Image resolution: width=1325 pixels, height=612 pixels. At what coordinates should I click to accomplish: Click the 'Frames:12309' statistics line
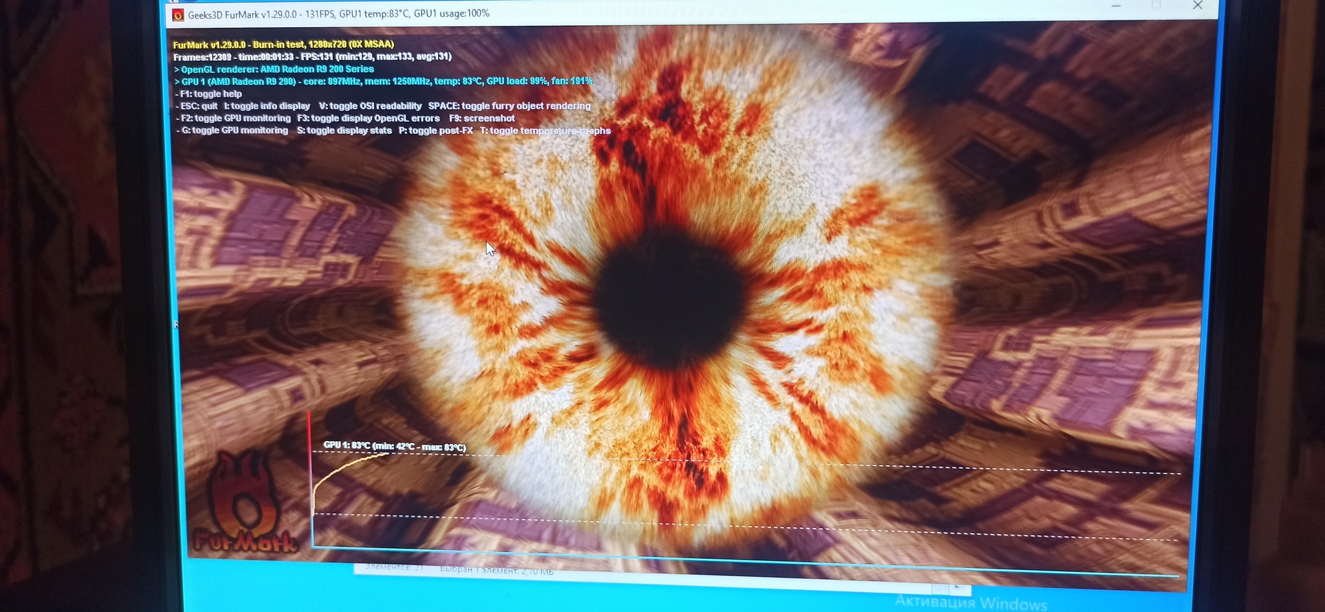pyautogui.click(x=312, y=56)
